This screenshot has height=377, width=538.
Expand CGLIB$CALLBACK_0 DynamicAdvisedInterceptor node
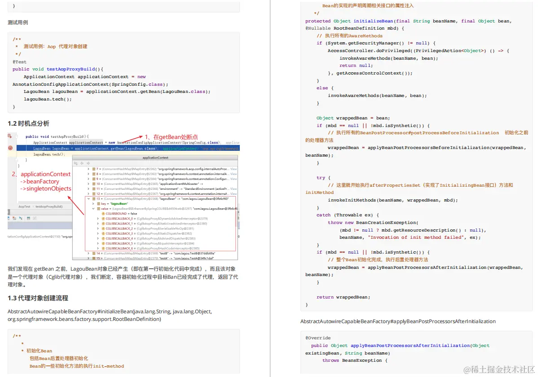pyautogui.click(x=98, y=219)
